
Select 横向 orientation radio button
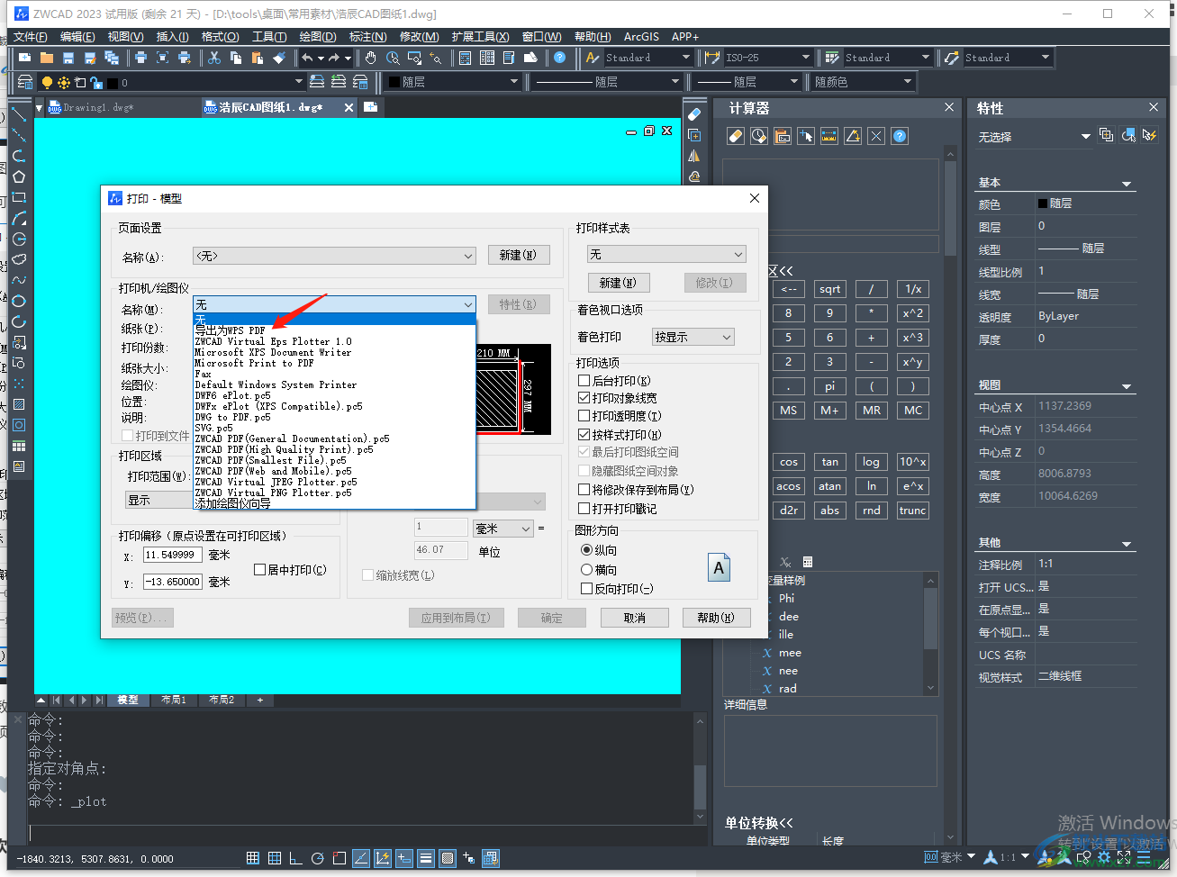(586, 570)
